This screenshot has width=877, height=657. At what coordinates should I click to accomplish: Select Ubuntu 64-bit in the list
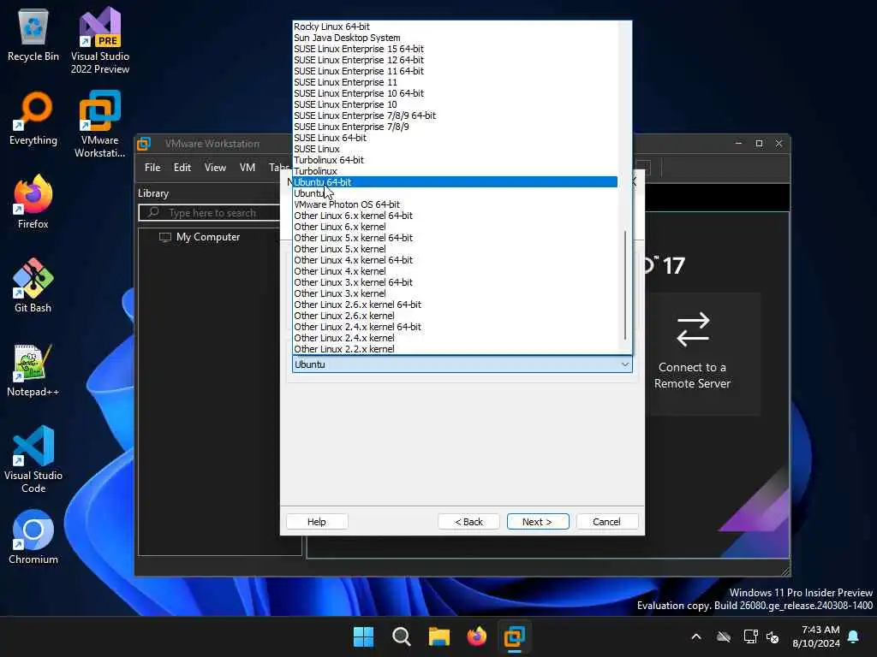point(455,182)
